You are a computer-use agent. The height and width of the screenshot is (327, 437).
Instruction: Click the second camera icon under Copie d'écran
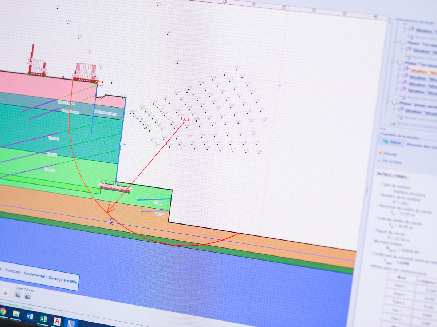[27, 296]
